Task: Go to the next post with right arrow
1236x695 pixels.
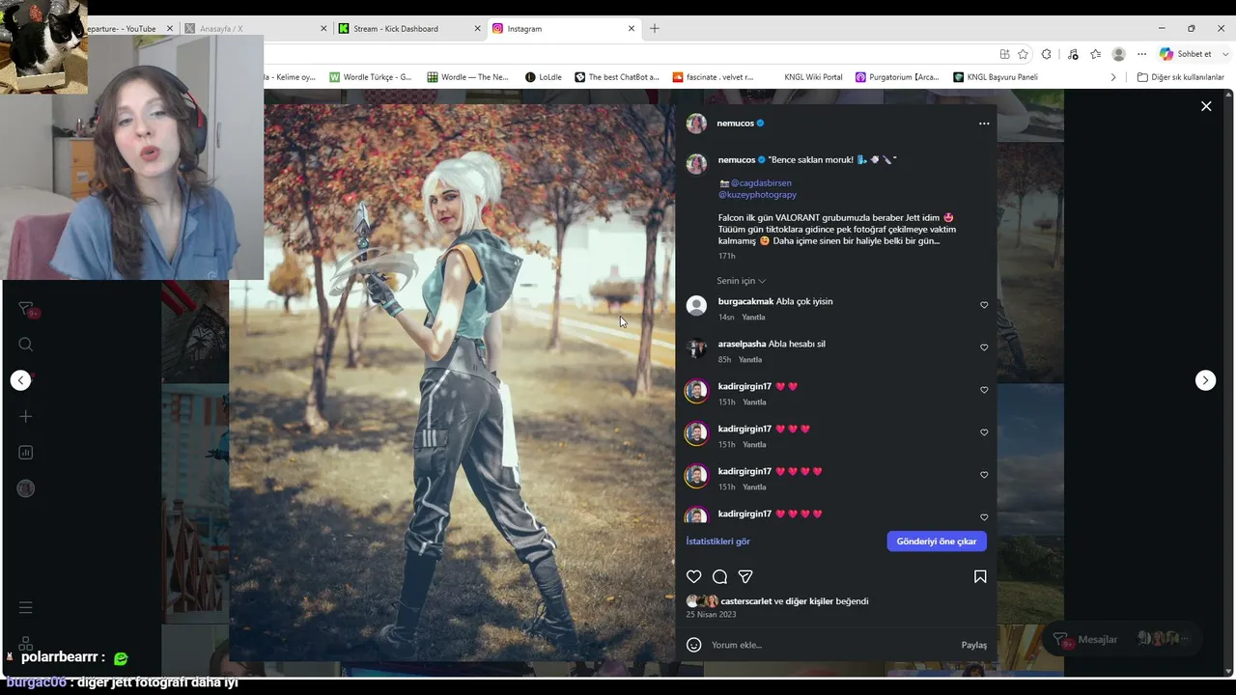Action: click(x=1205, y=380)
